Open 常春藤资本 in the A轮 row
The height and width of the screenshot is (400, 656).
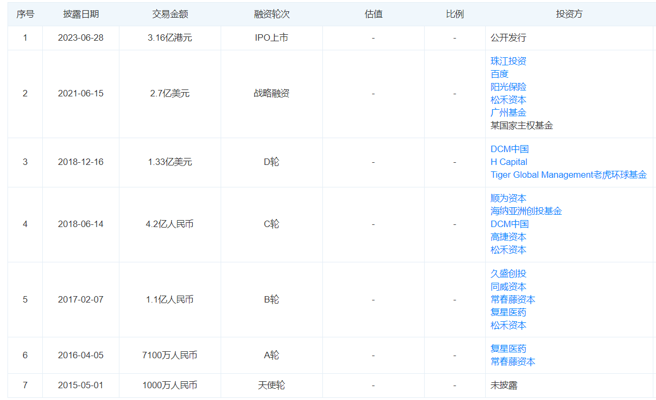coord(513,361)
